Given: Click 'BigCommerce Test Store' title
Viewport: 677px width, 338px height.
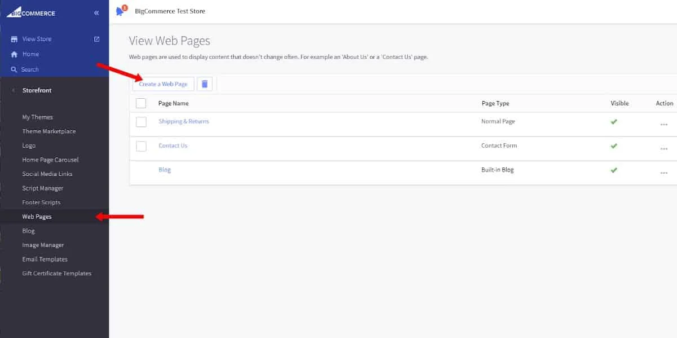Looking at the screenshot, I should pos(170,11).
